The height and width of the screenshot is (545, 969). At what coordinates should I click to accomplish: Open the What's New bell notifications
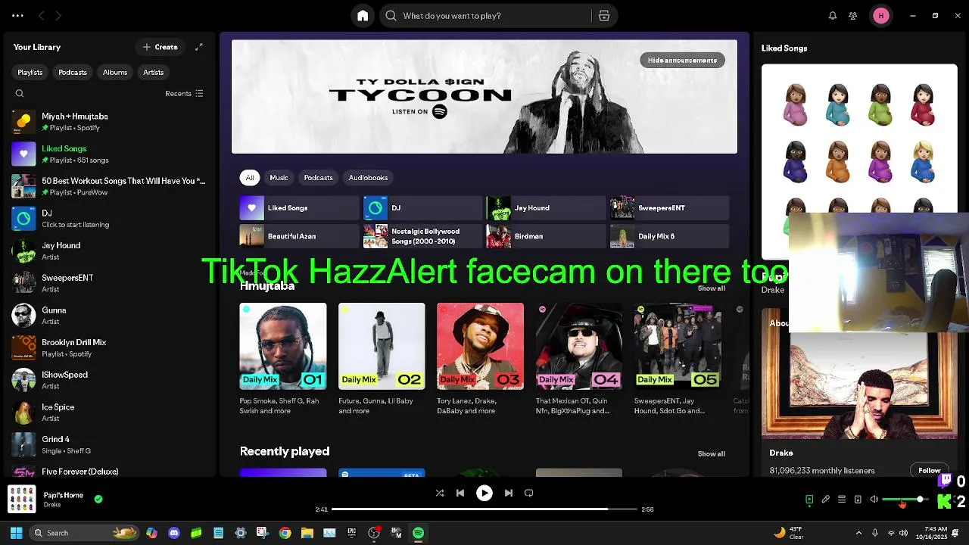[x=833, y=16]
